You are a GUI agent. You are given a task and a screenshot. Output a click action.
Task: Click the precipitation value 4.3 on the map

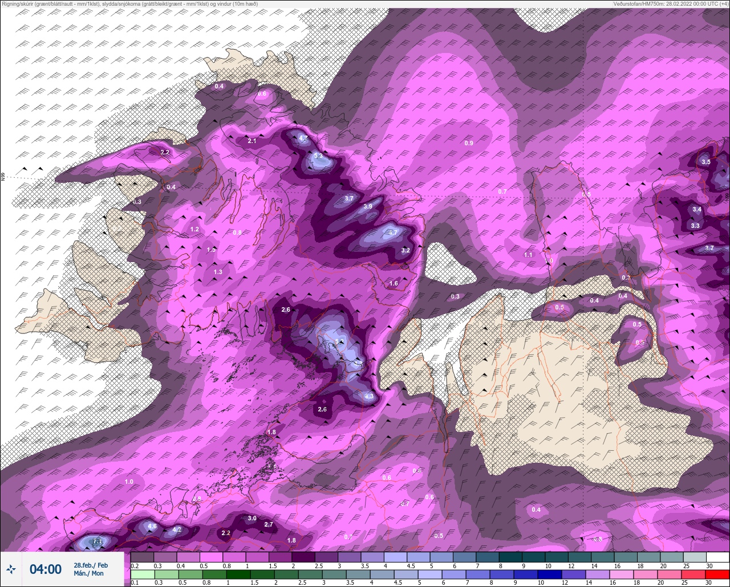click(368, 397)
